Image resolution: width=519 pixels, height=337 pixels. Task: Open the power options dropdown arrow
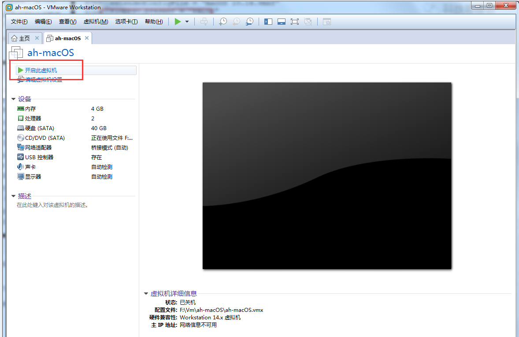click(187, 22)
